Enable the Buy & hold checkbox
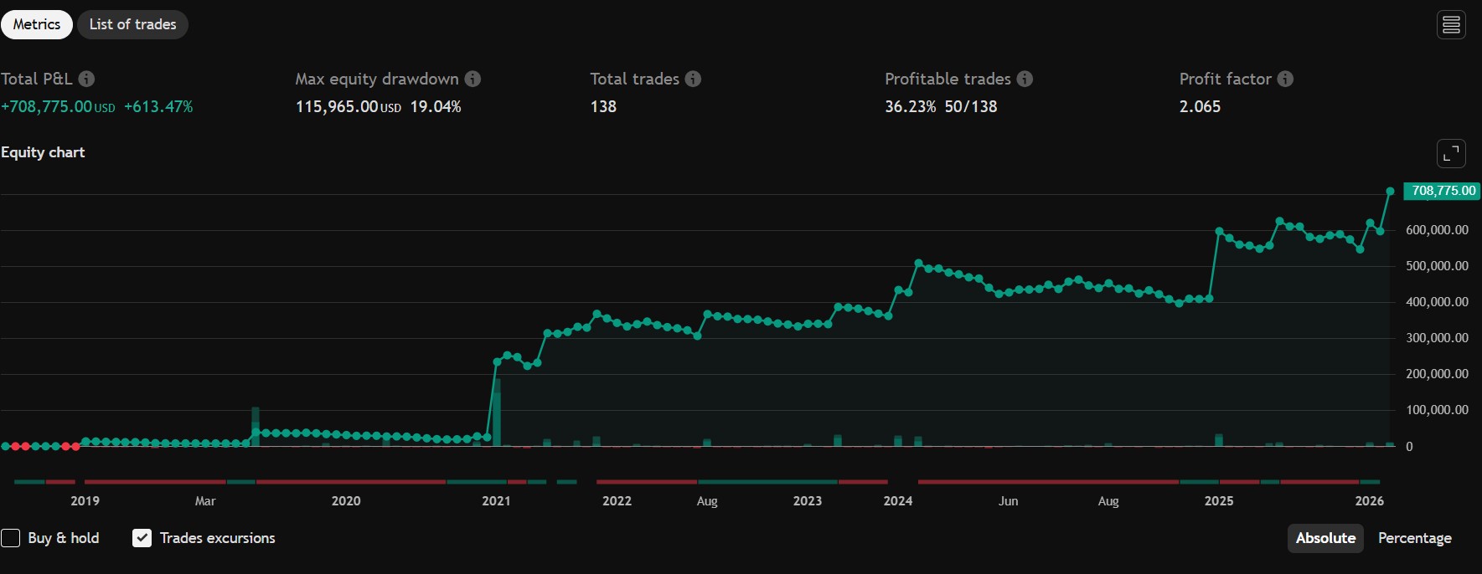 (x=10, y=538)
